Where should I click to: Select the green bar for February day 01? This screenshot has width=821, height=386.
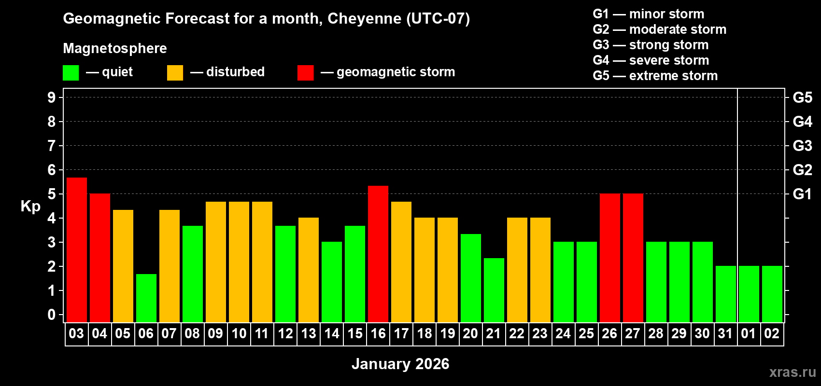(749, 294)
